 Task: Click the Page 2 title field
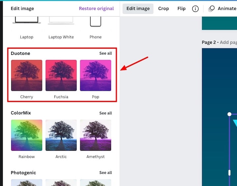pyautogui.click(x=228, y=42)
